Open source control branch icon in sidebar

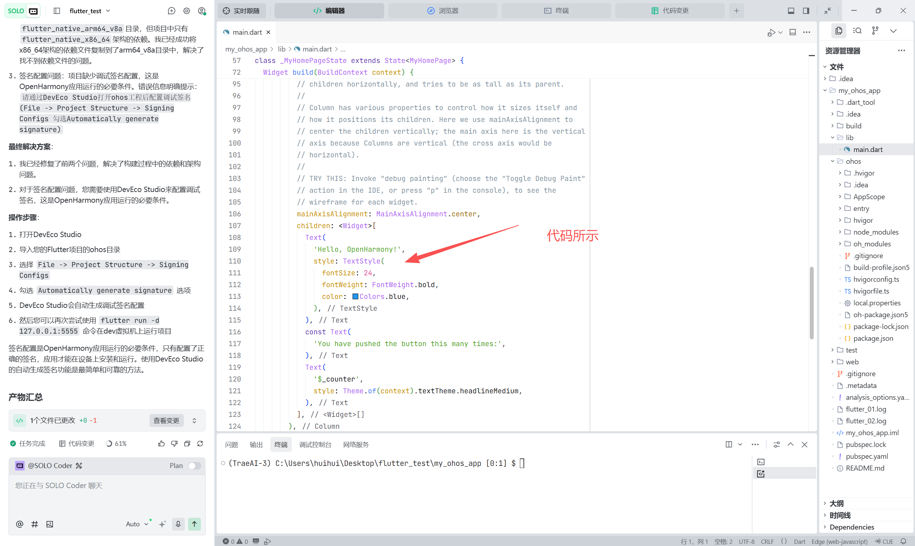point(875,30)
